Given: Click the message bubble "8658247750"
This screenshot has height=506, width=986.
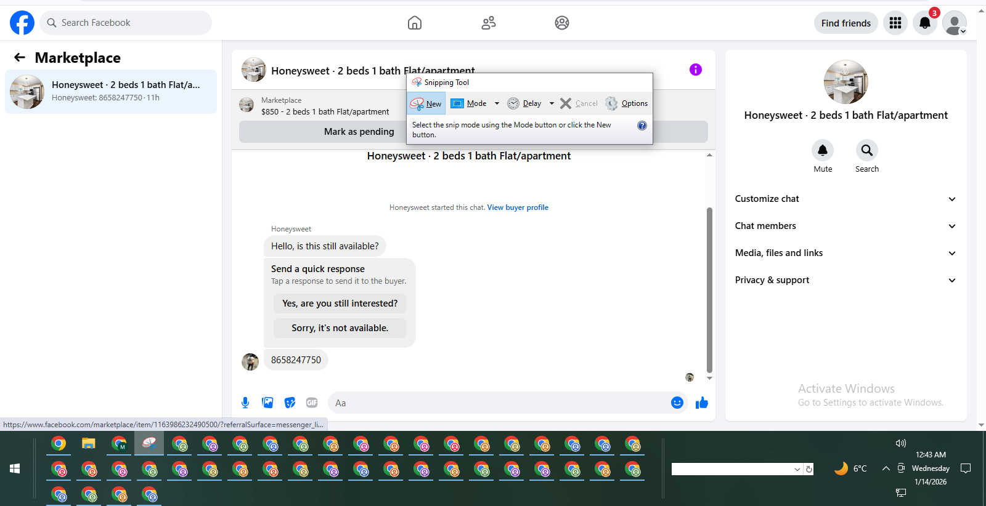Looking at the screenshot, I should (296, 360).
